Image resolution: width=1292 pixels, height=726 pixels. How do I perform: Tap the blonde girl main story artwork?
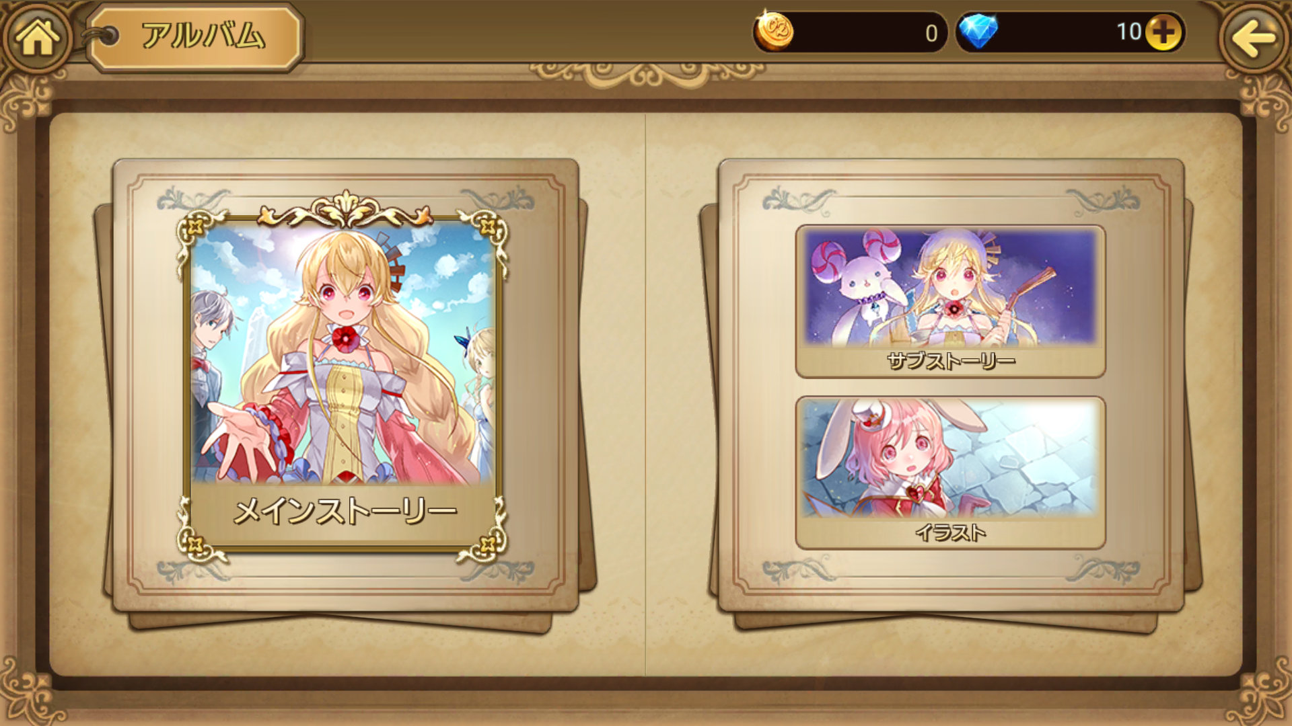(x=343, y=354)
